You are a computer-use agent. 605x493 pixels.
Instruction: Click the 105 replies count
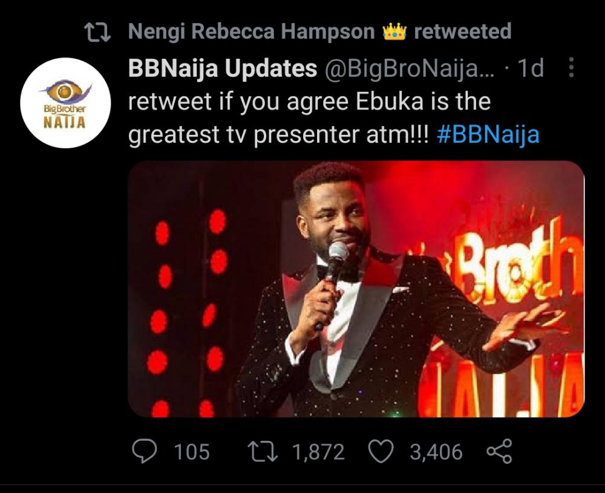pyautogui.click(x=192, y=452)
